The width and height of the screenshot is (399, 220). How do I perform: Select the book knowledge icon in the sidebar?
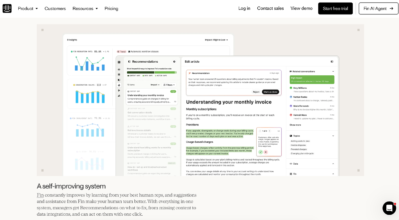pos(119,80)
